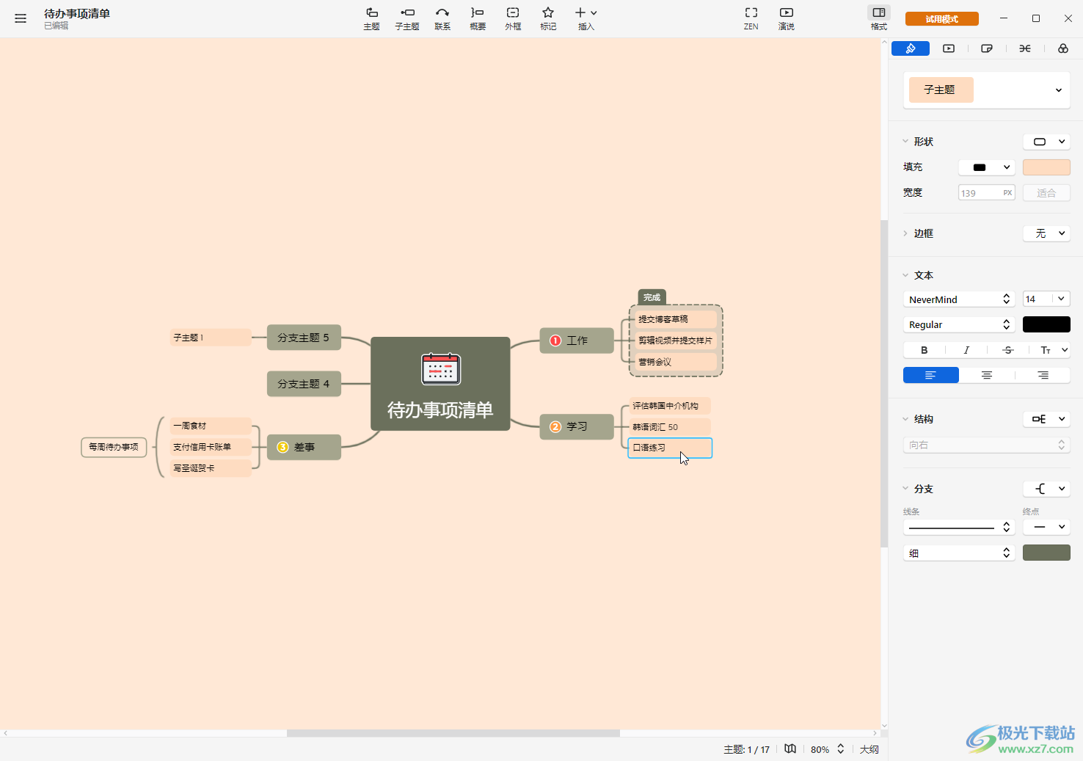1083x761 pixels.
Task: Choose a topic shape from dropdown
Action: click(1046, 142)
